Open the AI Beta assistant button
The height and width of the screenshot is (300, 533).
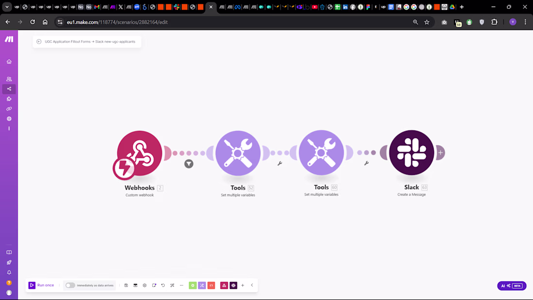pos(512,286)
